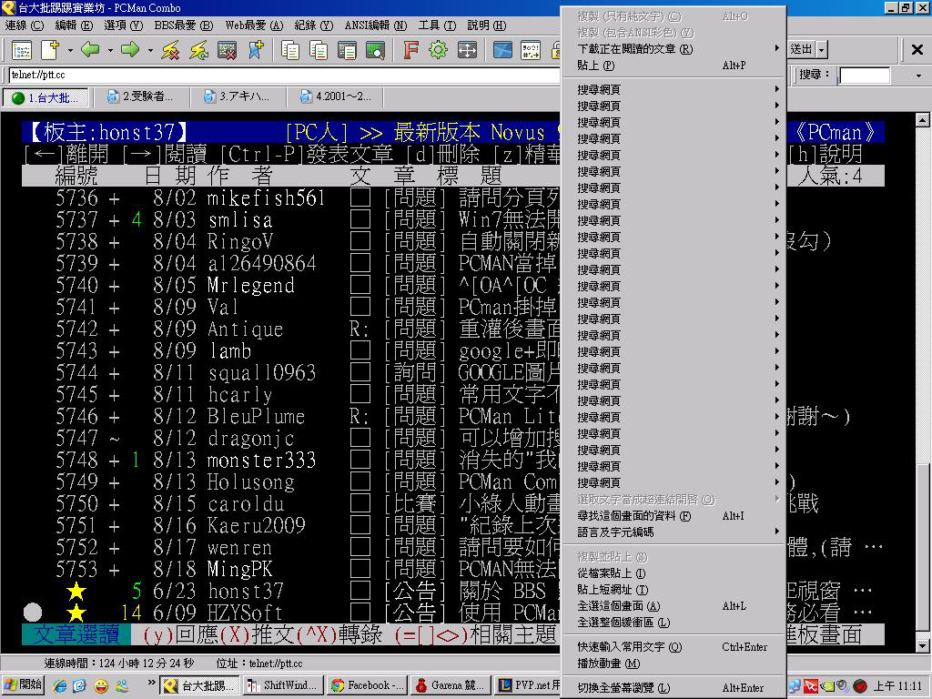Open Facebook window from the taskbar
The height and width of the screenshot is (699, 932).
pos(366,685)
